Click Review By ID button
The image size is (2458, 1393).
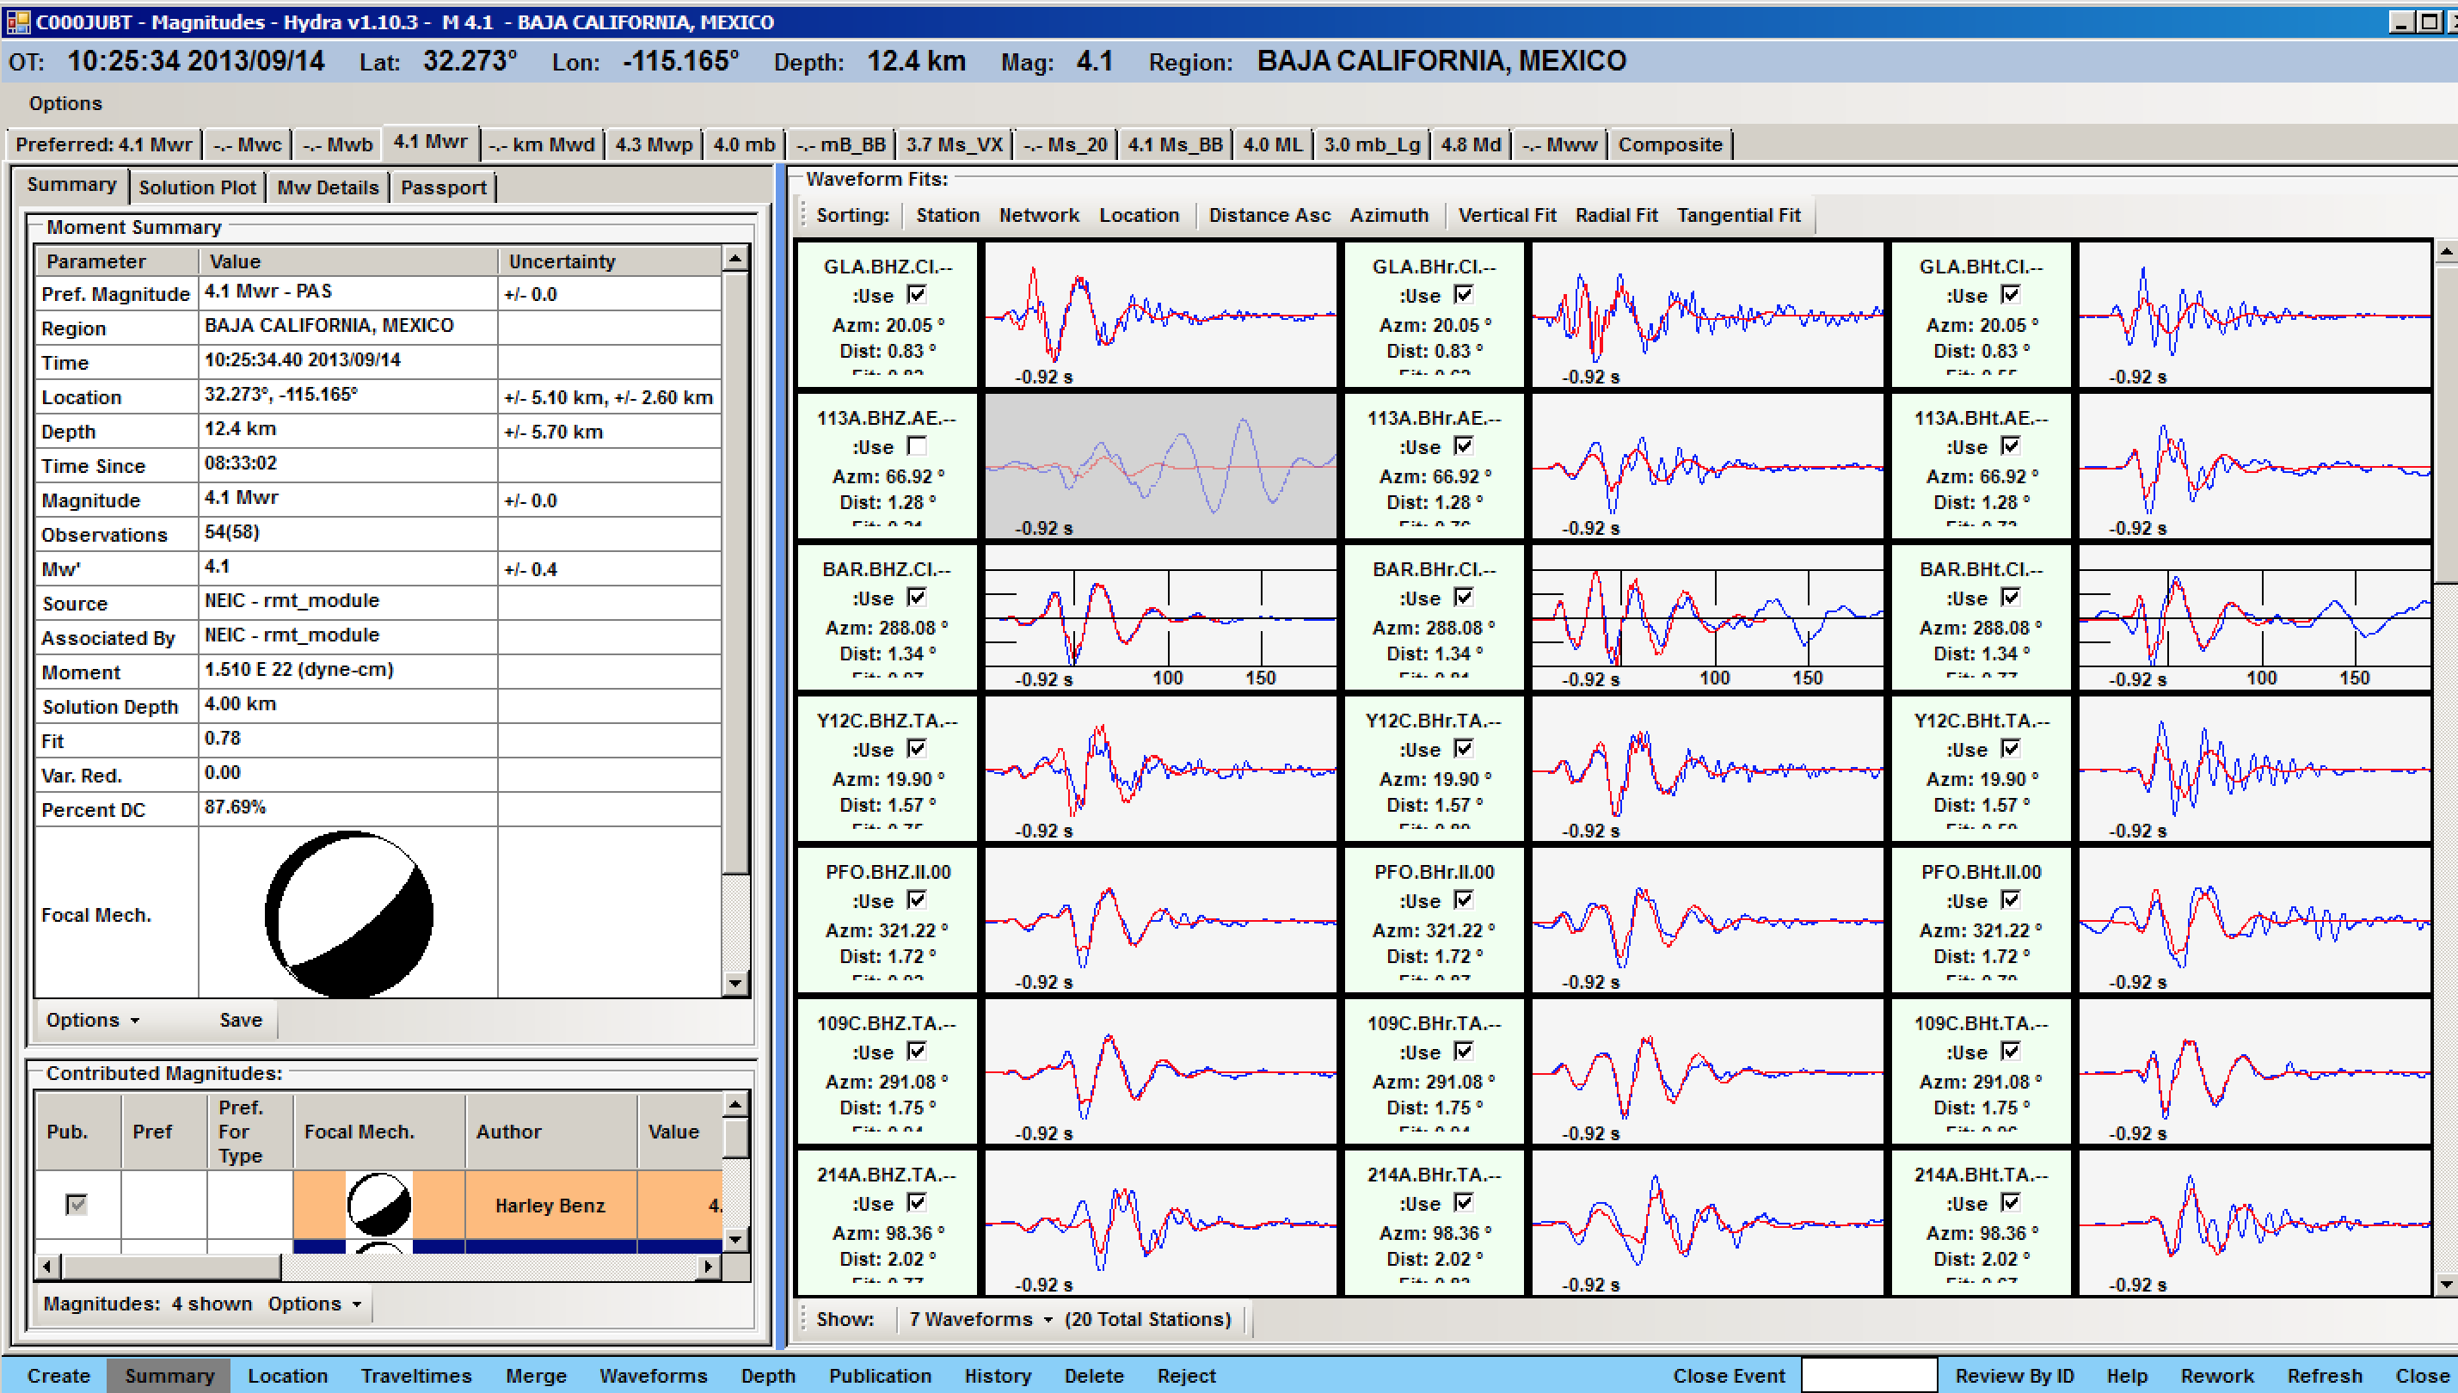2014,1375
